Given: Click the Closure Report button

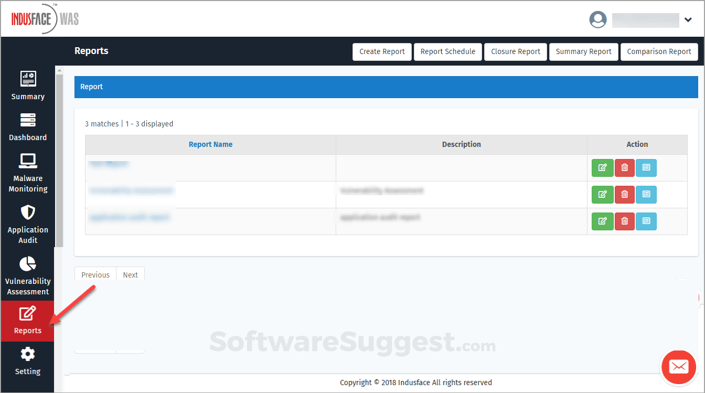Looking at the screenshot, I should [516, 51].
